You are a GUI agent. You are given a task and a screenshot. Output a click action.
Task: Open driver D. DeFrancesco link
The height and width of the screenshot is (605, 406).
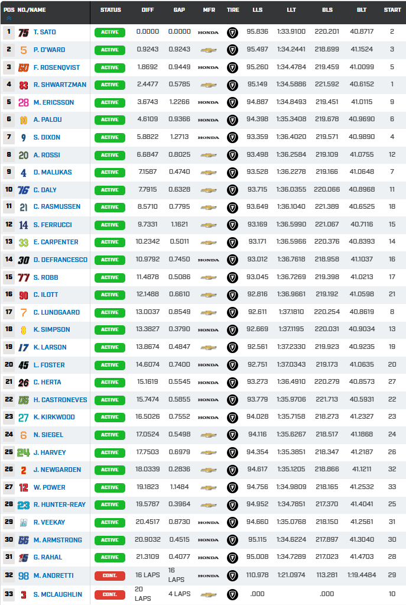pyautogui.click(x=60, y=260)
